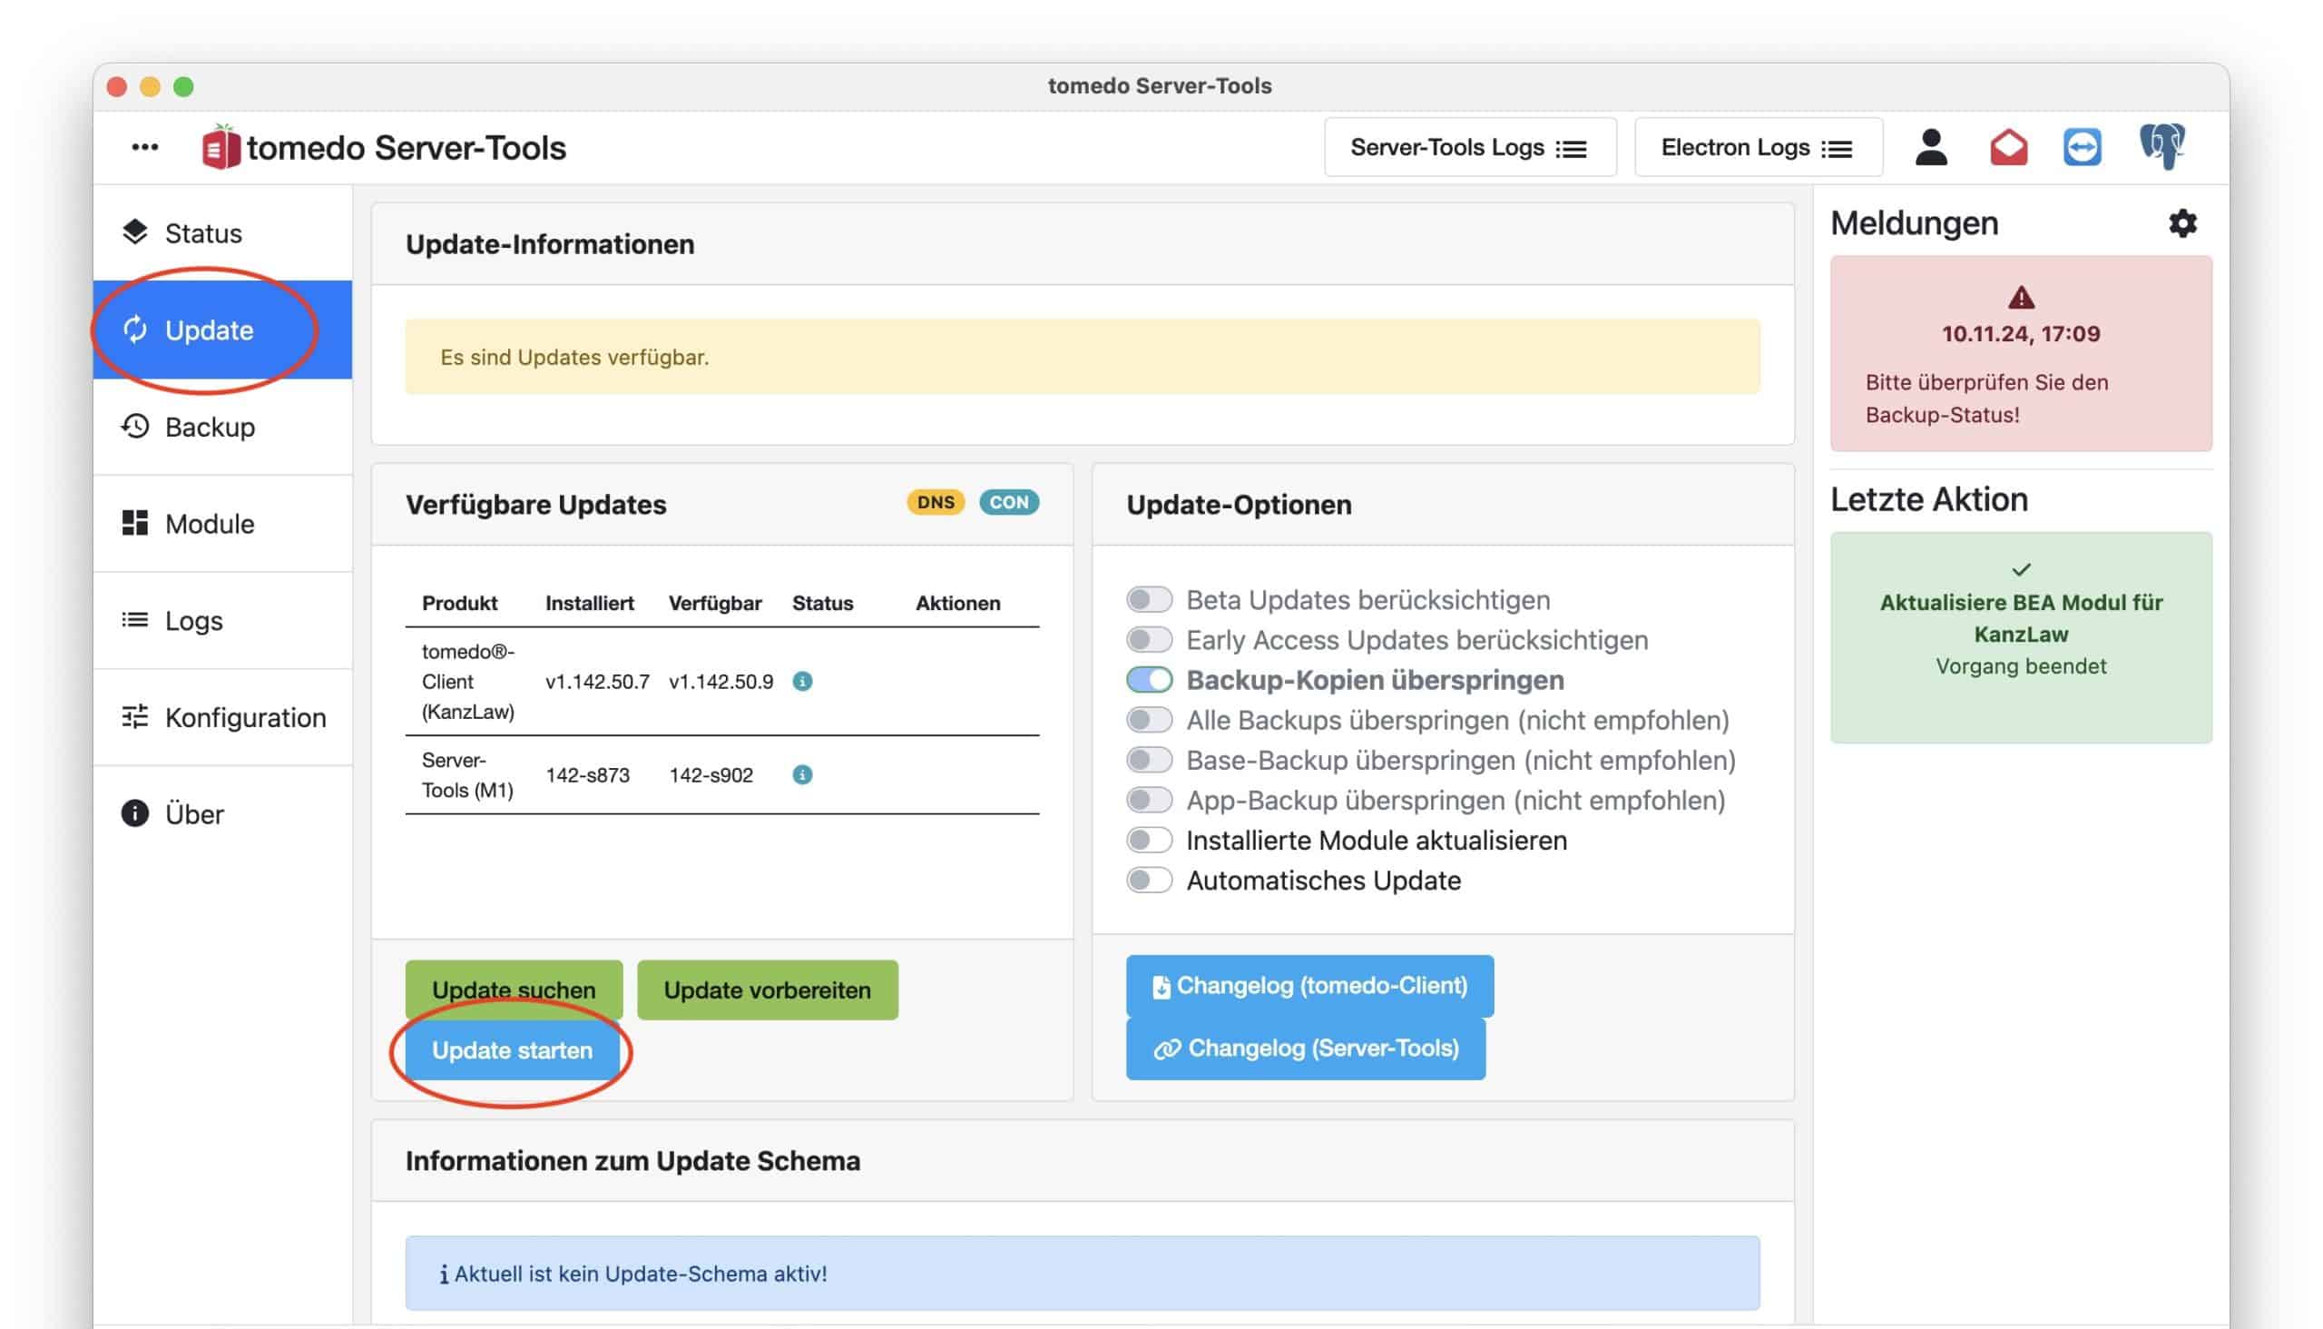
Task: Click the red open envelope icon
Action: (2008, 147)
